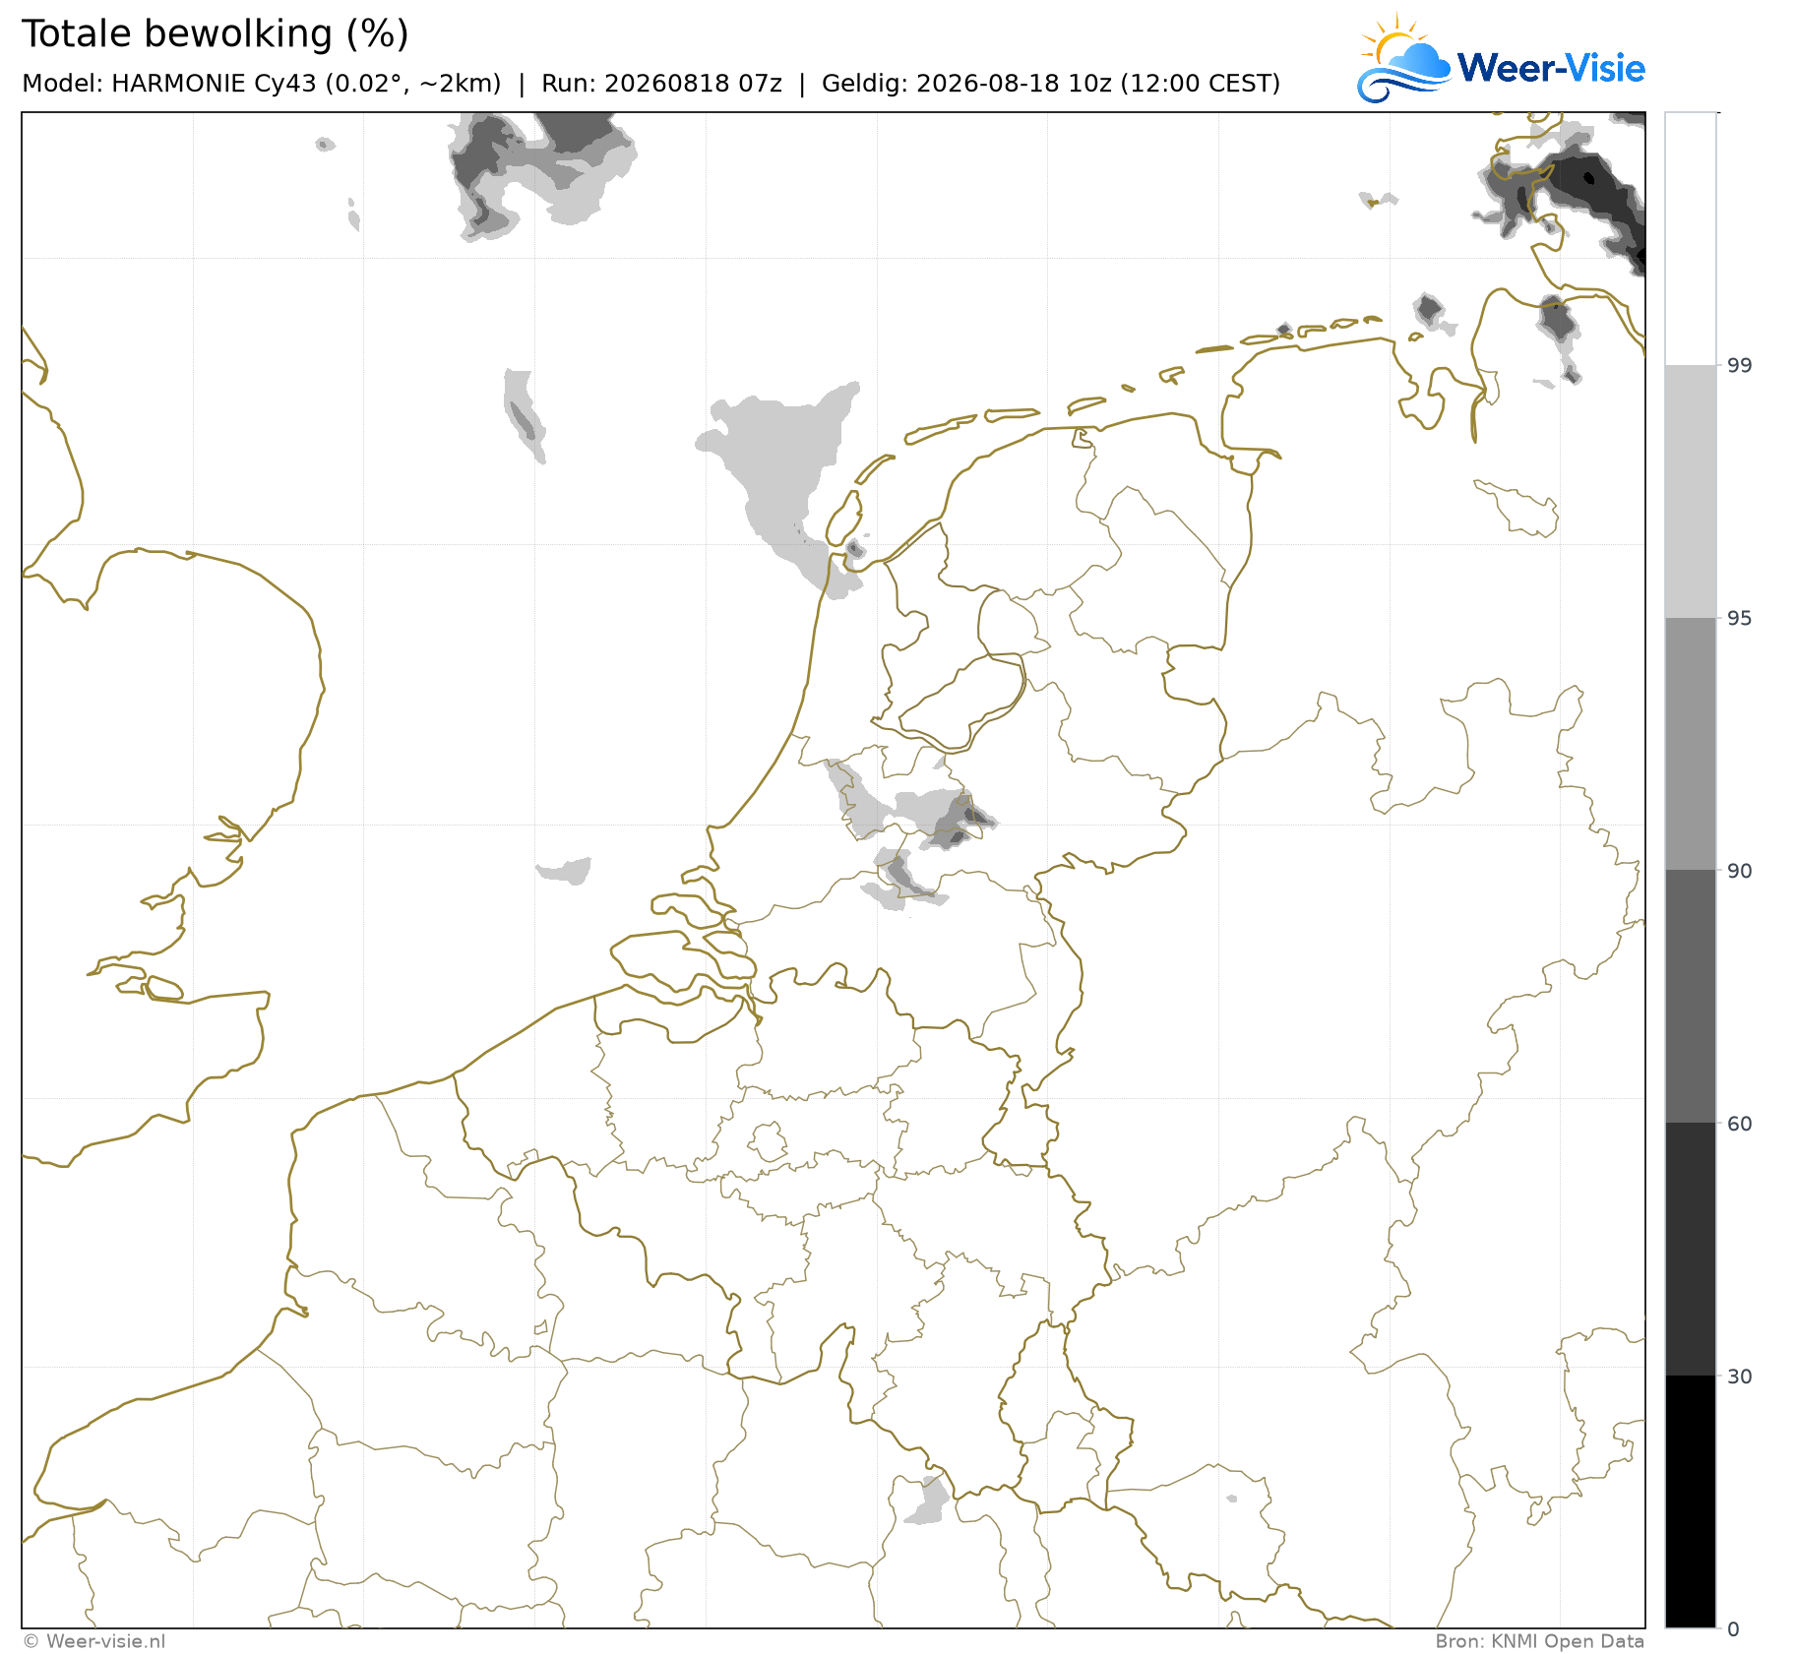1795x1654 pixels.
Task: Click the Totale bewolking (%) title
Action: coord(216,33)
